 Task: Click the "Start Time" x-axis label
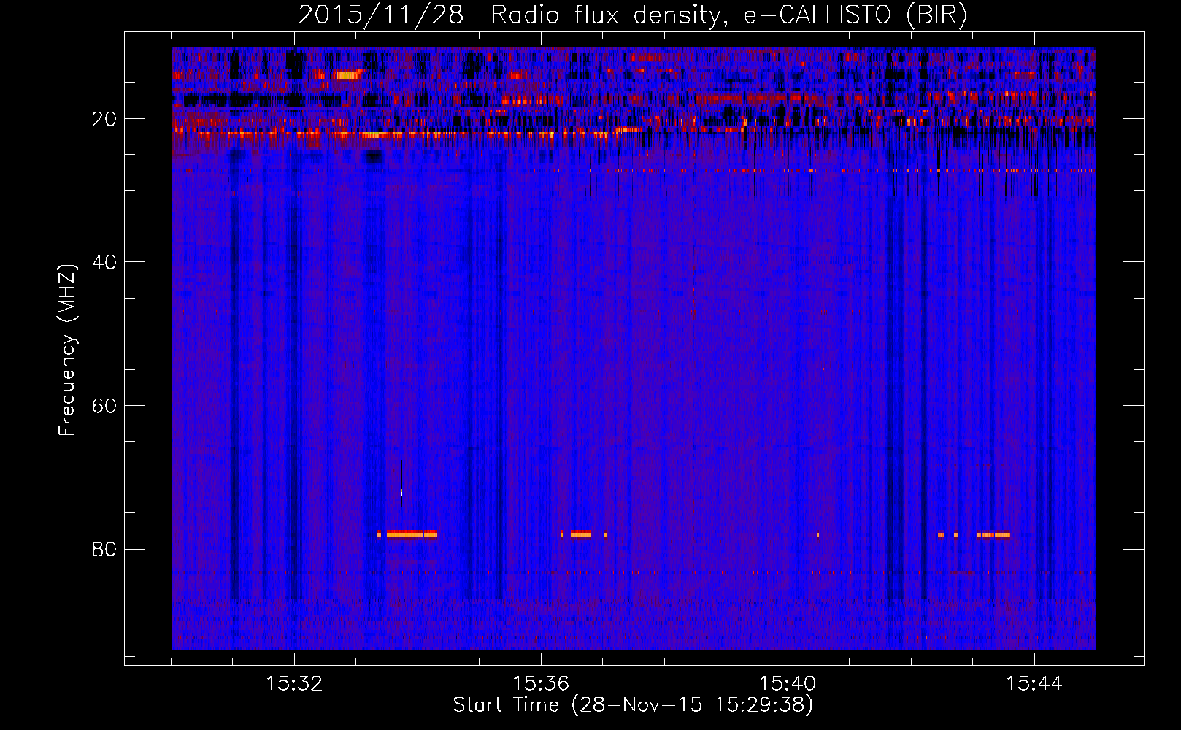click(632, 705)
